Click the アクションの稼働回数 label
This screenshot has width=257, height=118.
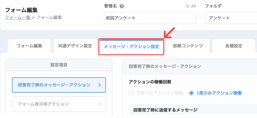[x=150, y=82]
